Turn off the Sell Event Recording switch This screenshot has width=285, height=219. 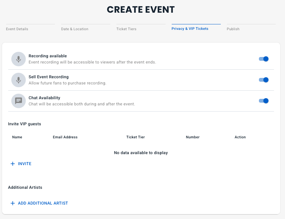pyautogui.click(x=263, y=80)
